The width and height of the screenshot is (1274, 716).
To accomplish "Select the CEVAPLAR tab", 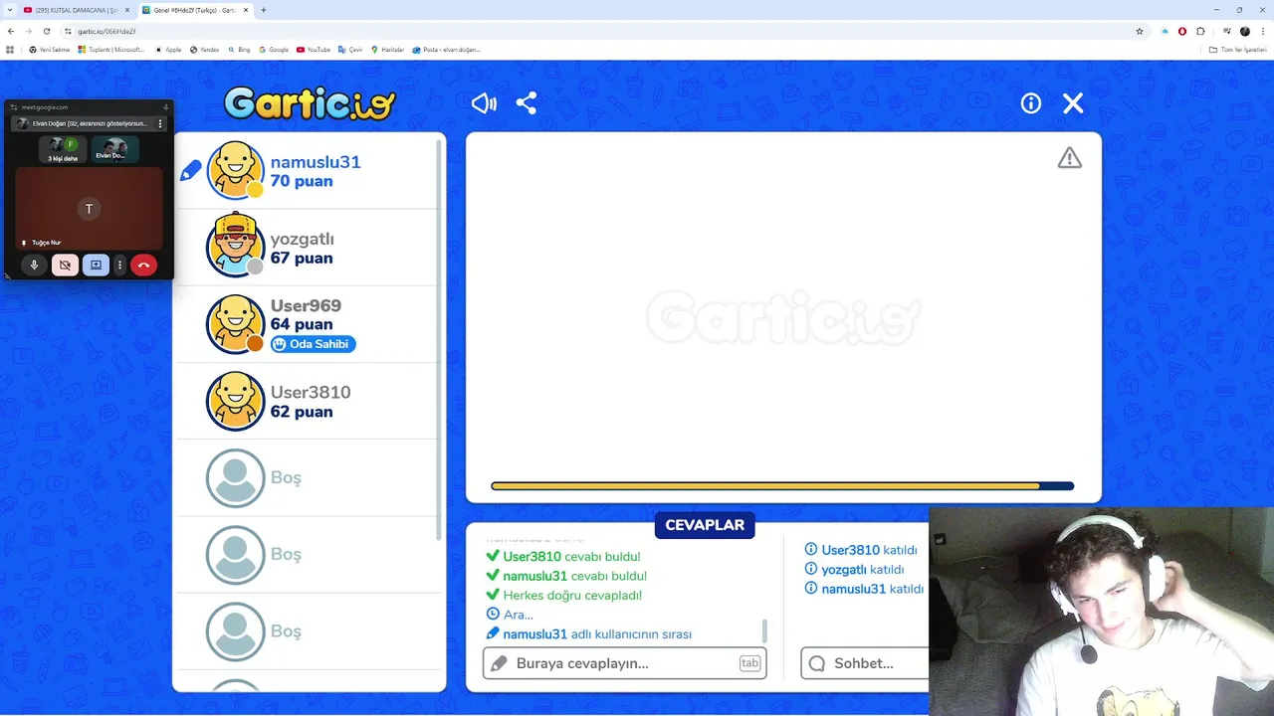I will (x=705, y=525).
